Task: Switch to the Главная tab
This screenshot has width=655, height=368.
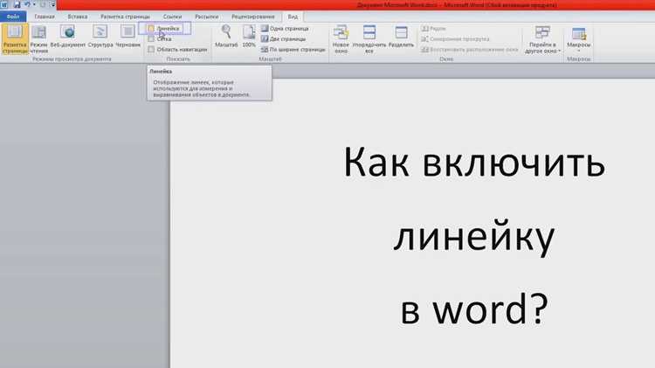Action: point(45,17)
